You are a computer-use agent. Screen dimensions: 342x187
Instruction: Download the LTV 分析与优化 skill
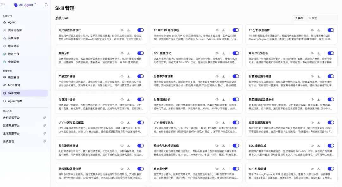224,122
